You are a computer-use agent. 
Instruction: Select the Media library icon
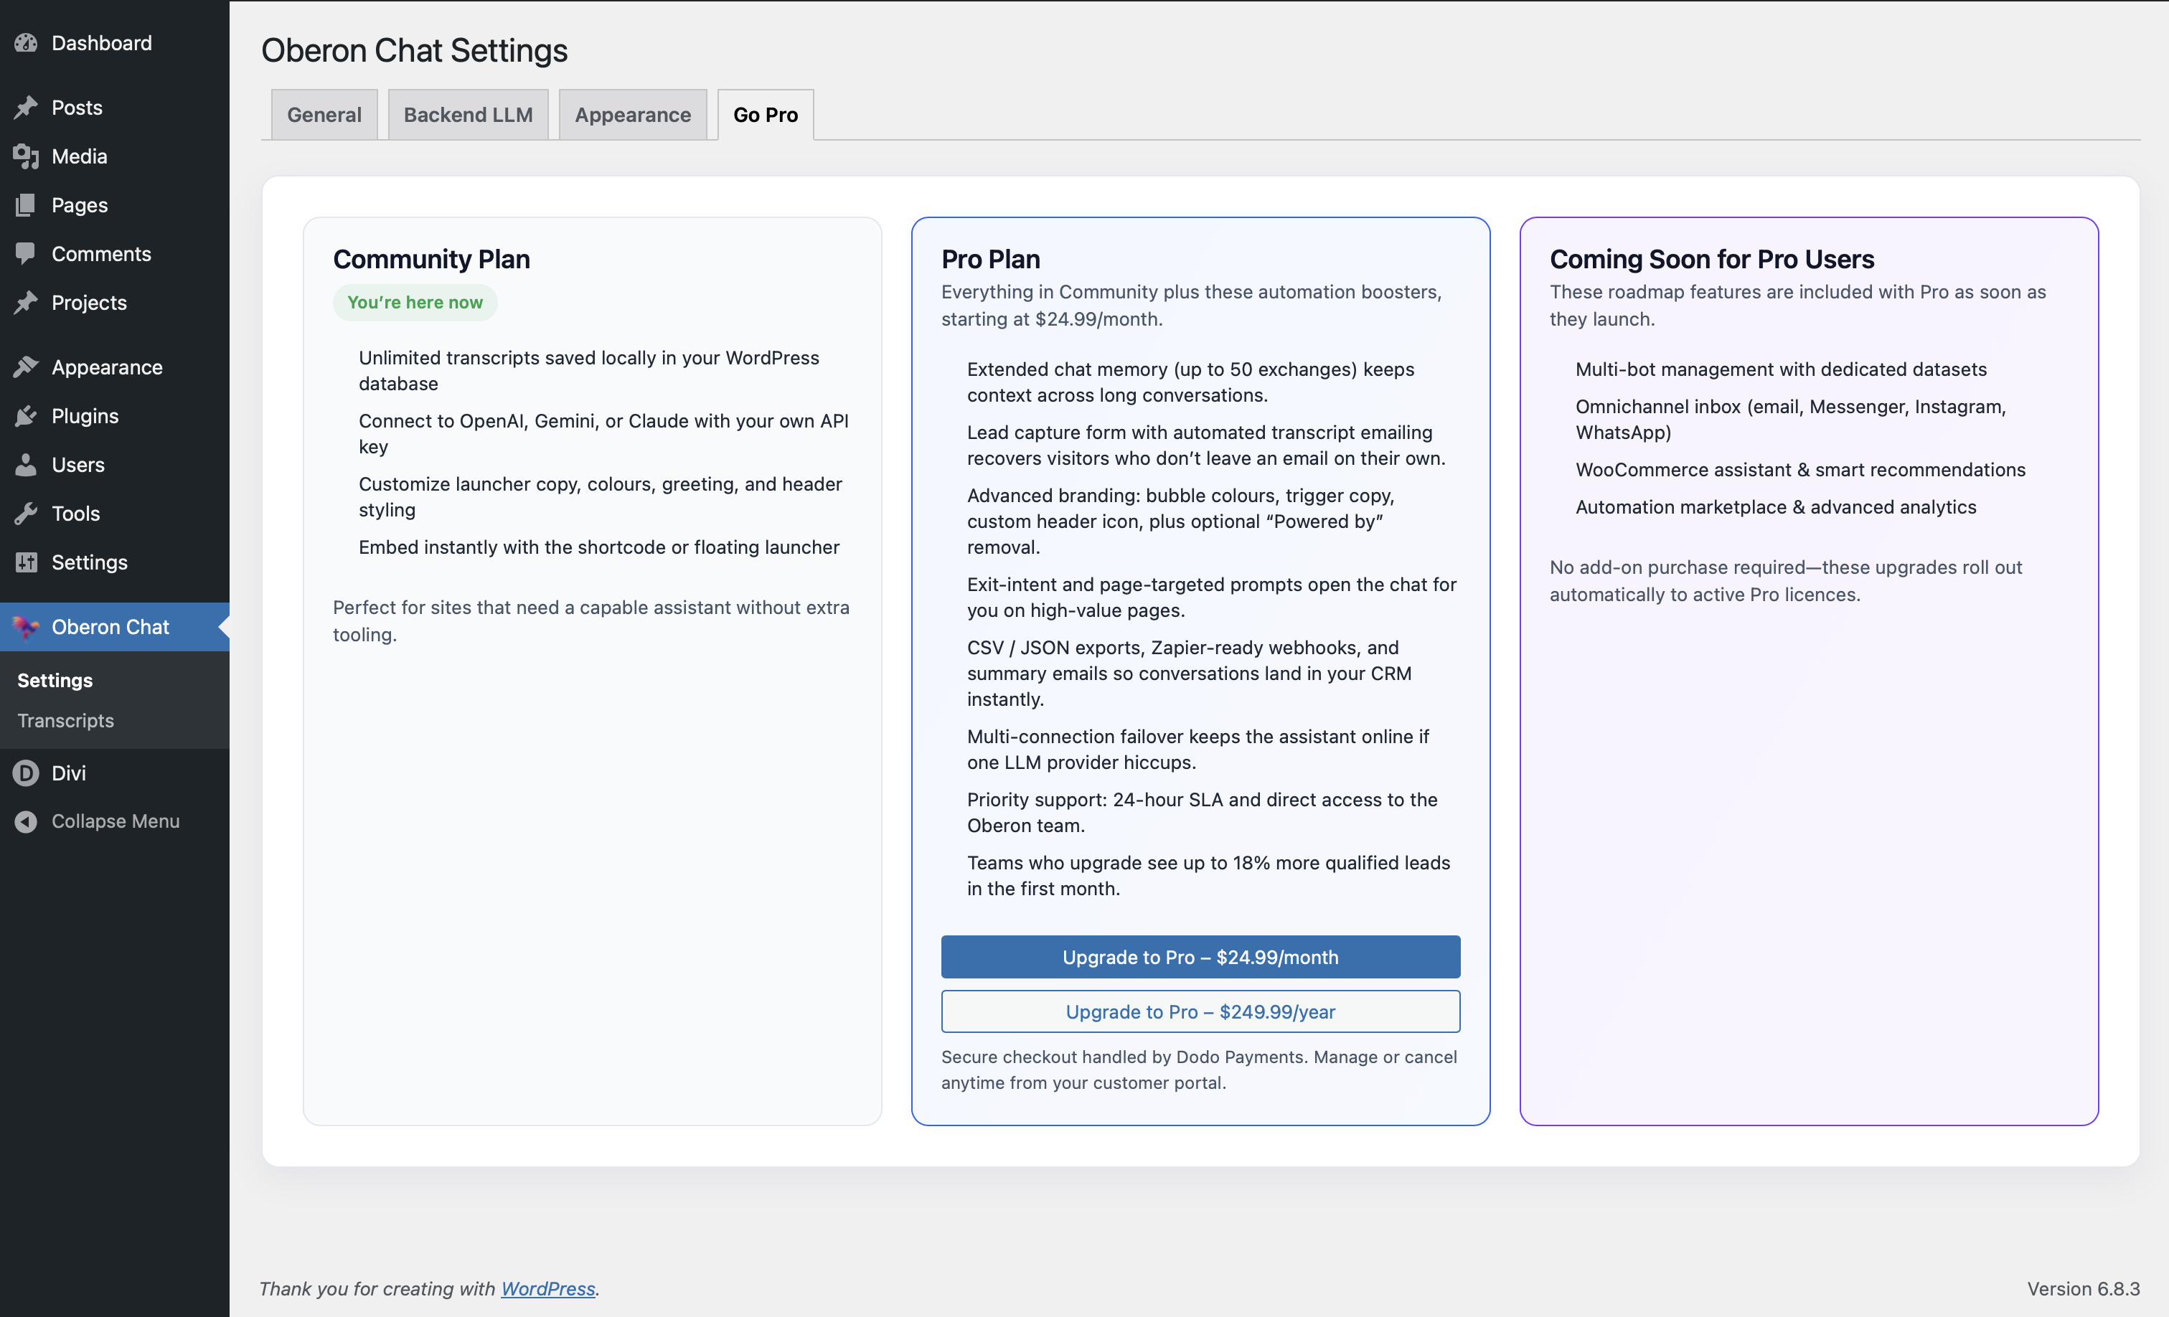click(x=26, y=156)
